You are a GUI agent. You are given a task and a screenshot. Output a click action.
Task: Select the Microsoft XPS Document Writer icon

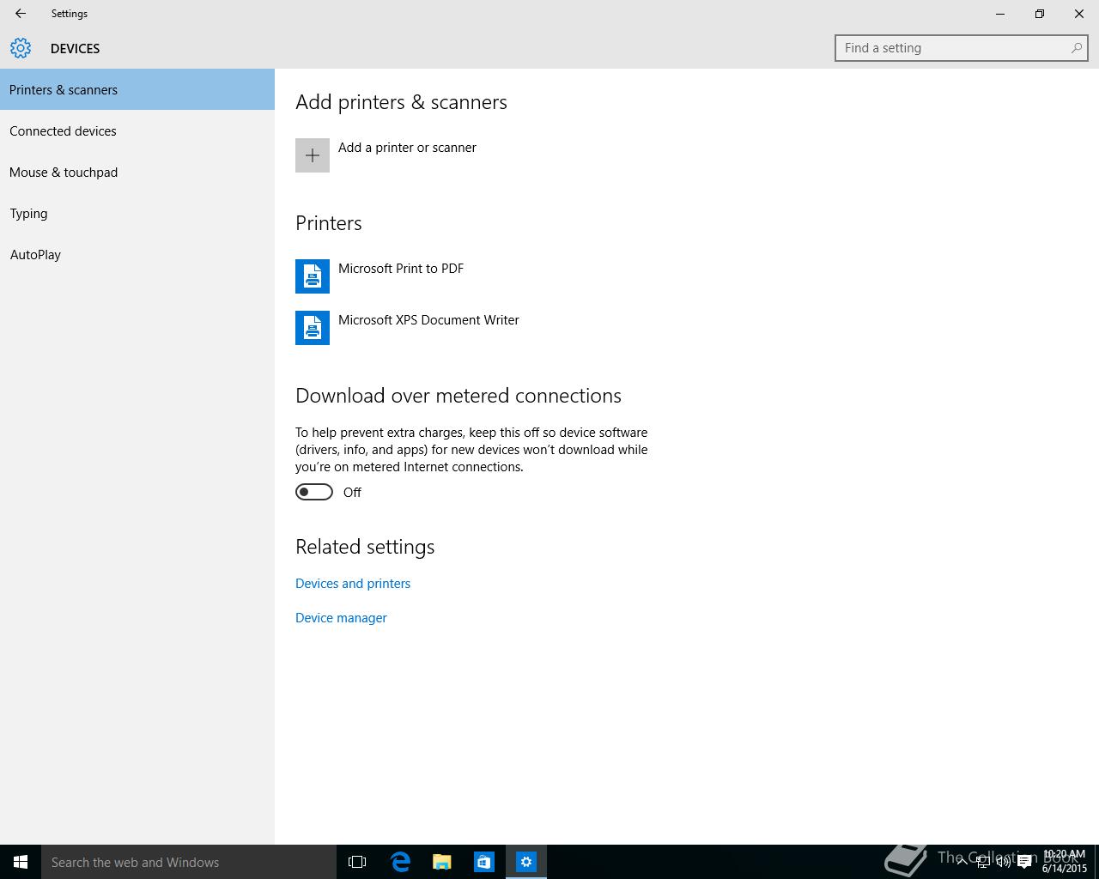[313, 328]
